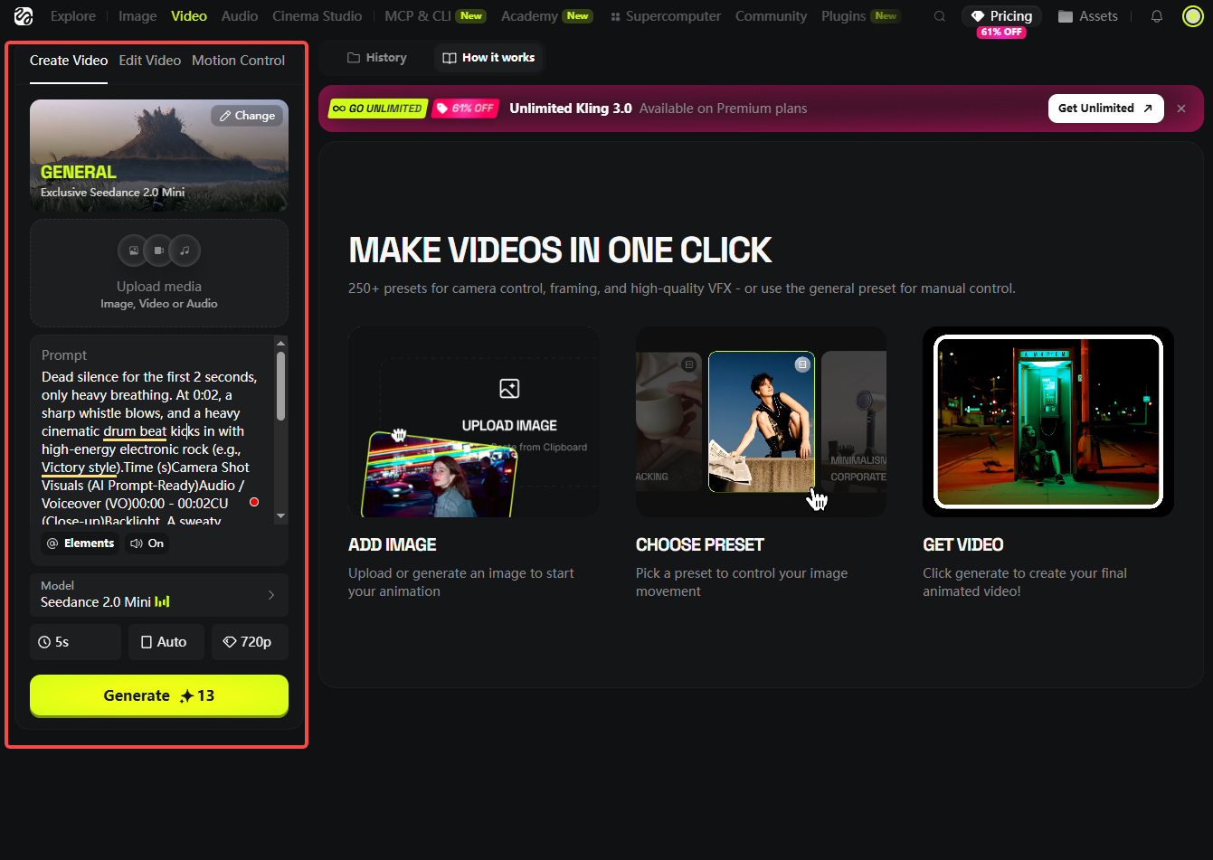Click the prompt scrollbar down arrow

pyautogui.click(x=280, y=515)
